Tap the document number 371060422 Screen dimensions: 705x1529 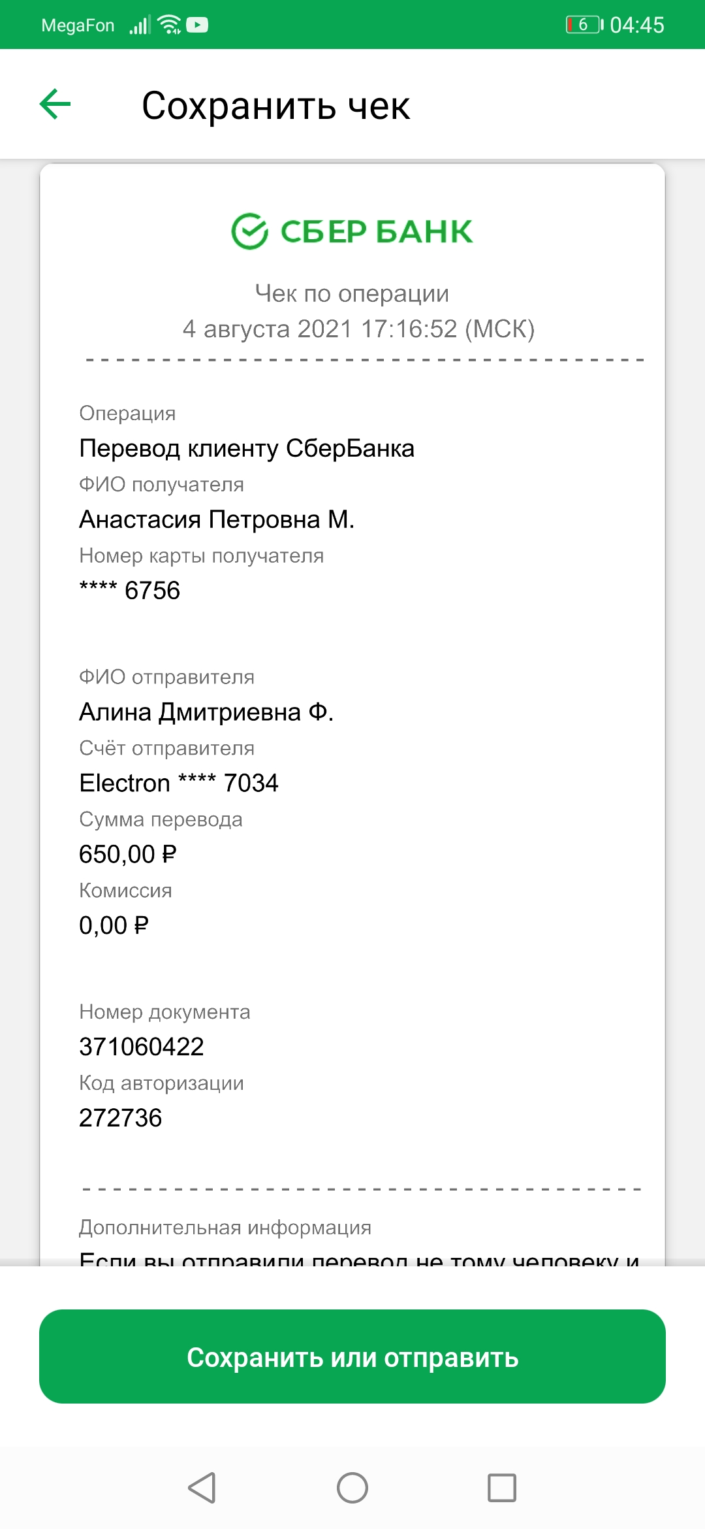tap(142, 1046)
